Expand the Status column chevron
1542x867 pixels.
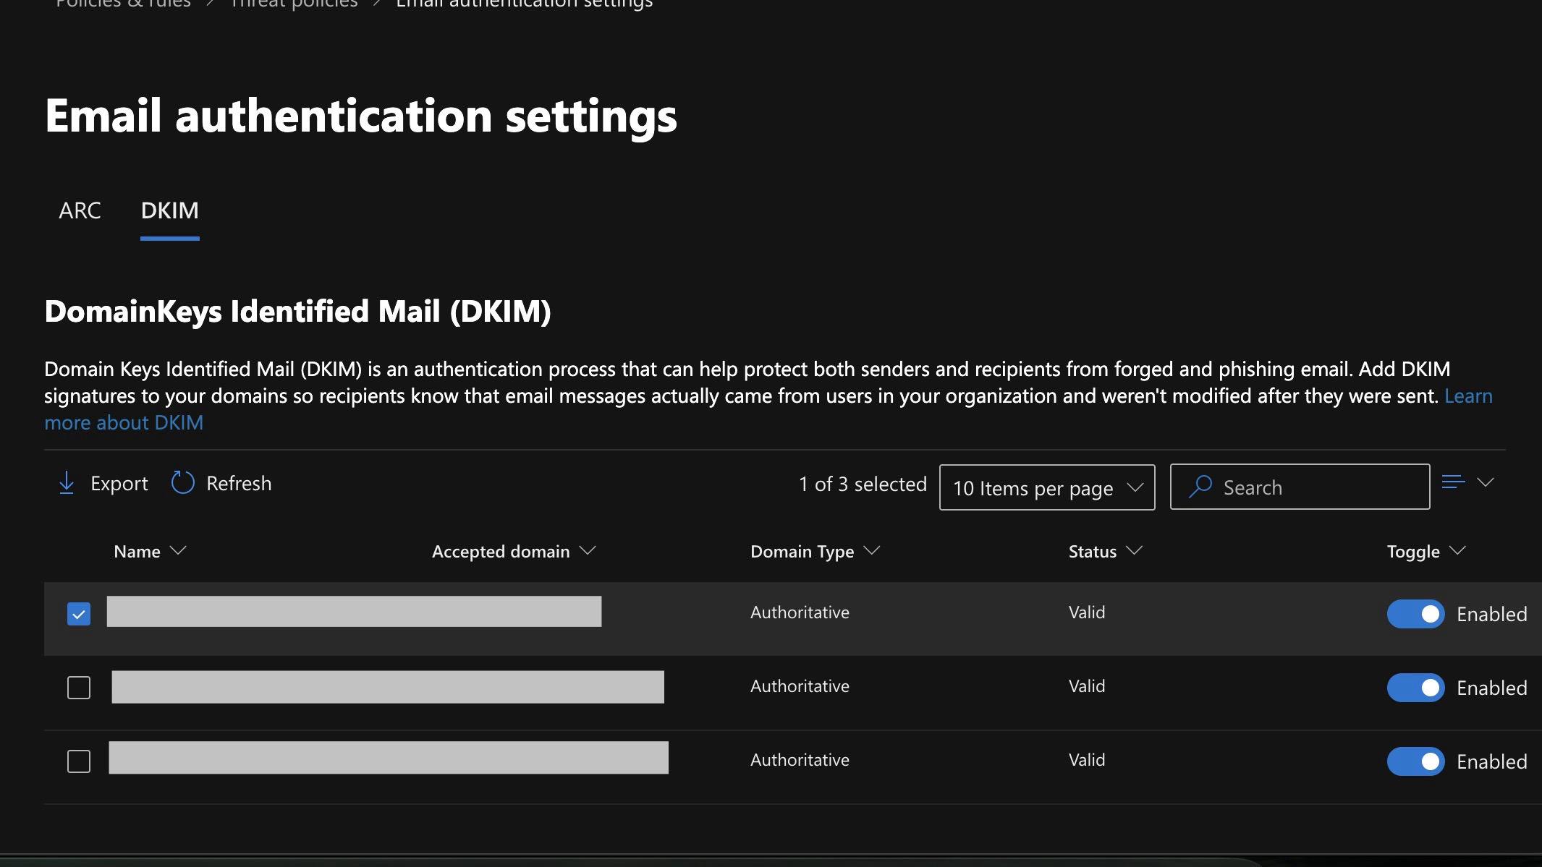pyautogui.click(x=1135, y=551)
